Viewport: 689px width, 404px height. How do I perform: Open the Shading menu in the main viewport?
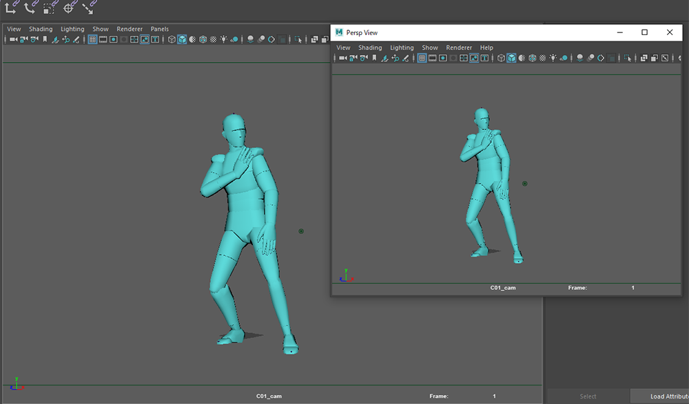41,29
